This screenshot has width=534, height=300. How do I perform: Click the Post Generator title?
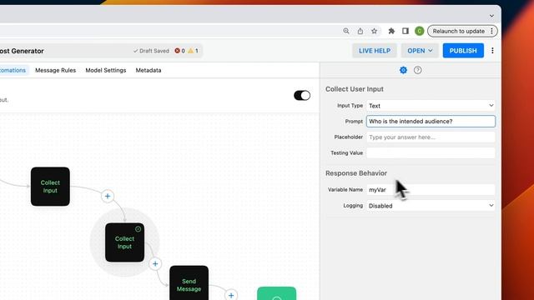click(x=22, y=51)
